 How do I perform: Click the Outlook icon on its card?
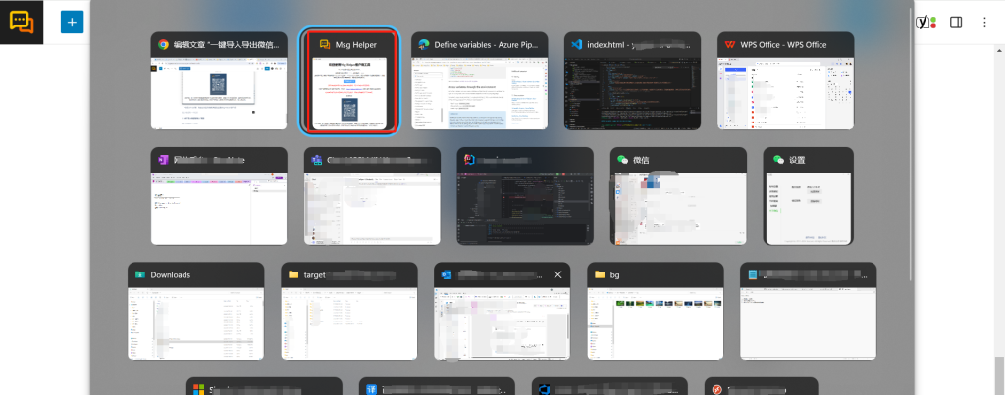[447, 274]
